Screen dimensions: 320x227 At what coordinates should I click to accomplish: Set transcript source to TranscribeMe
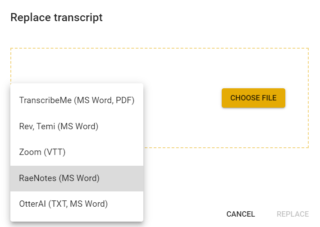[77, 100]
